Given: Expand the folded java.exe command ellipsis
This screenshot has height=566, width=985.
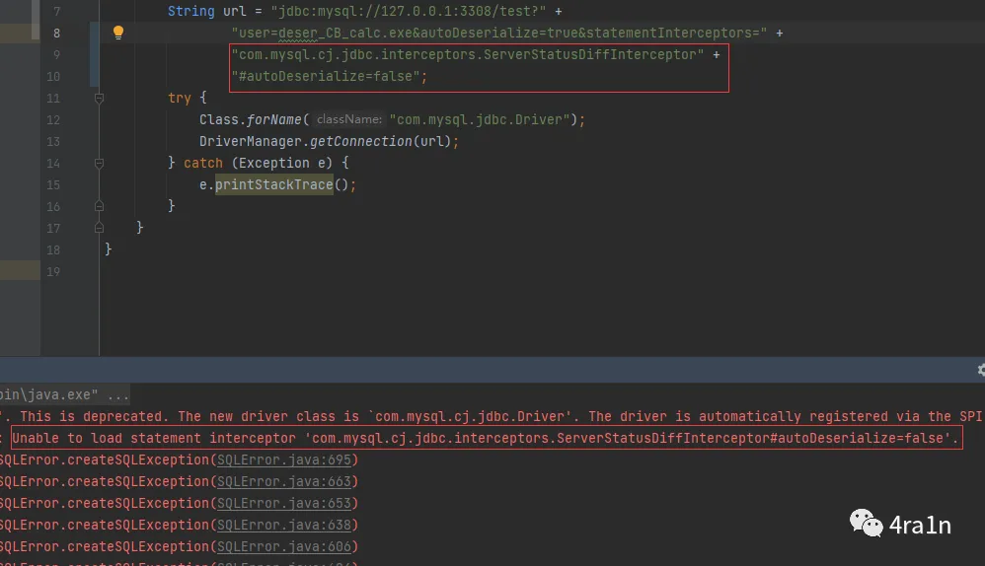Looking at the screenshot, I should coord(117,395).
